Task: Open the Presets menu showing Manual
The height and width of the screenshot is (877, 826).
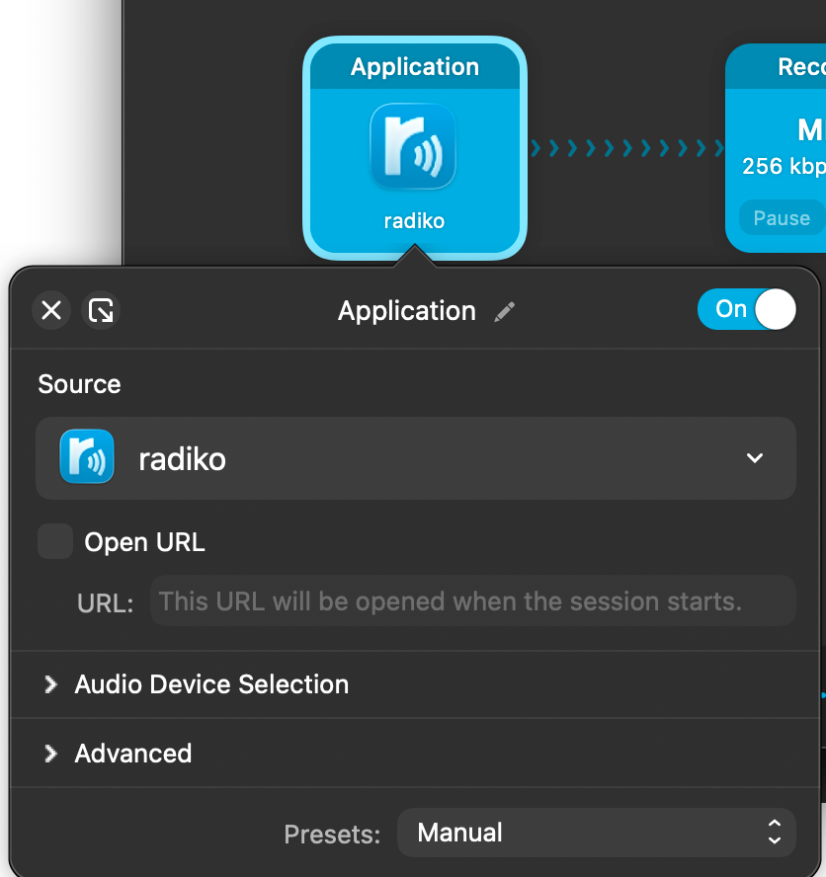Action: [x=596, y=833]
